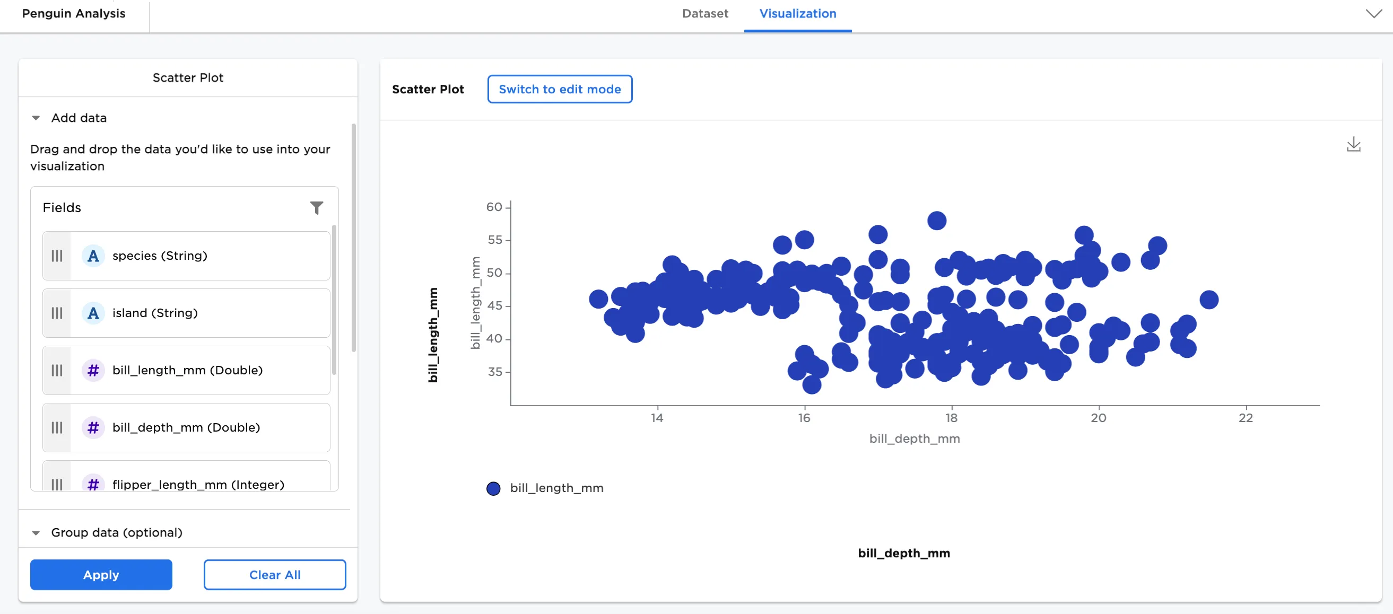This screenshot has height=614, width=1393.
Task: Switch to the Dataset tab
Action: click(704, 14)
